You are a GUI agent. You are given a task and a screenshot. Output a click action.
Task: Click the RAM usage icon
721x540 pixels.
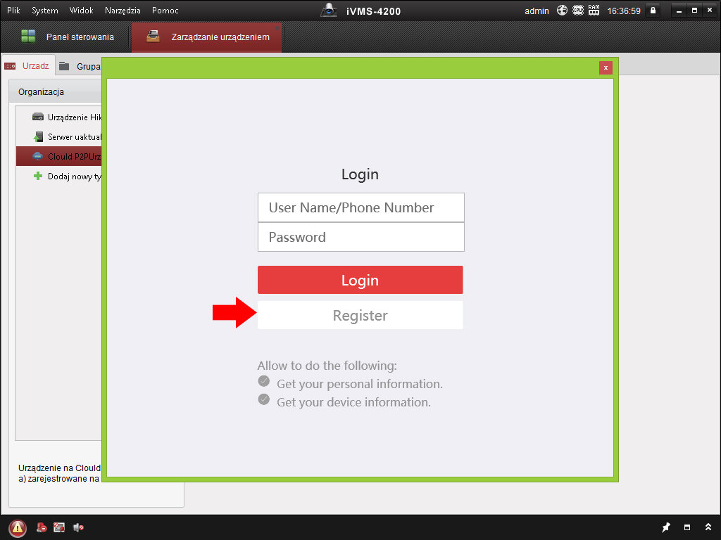coord(594,11)
